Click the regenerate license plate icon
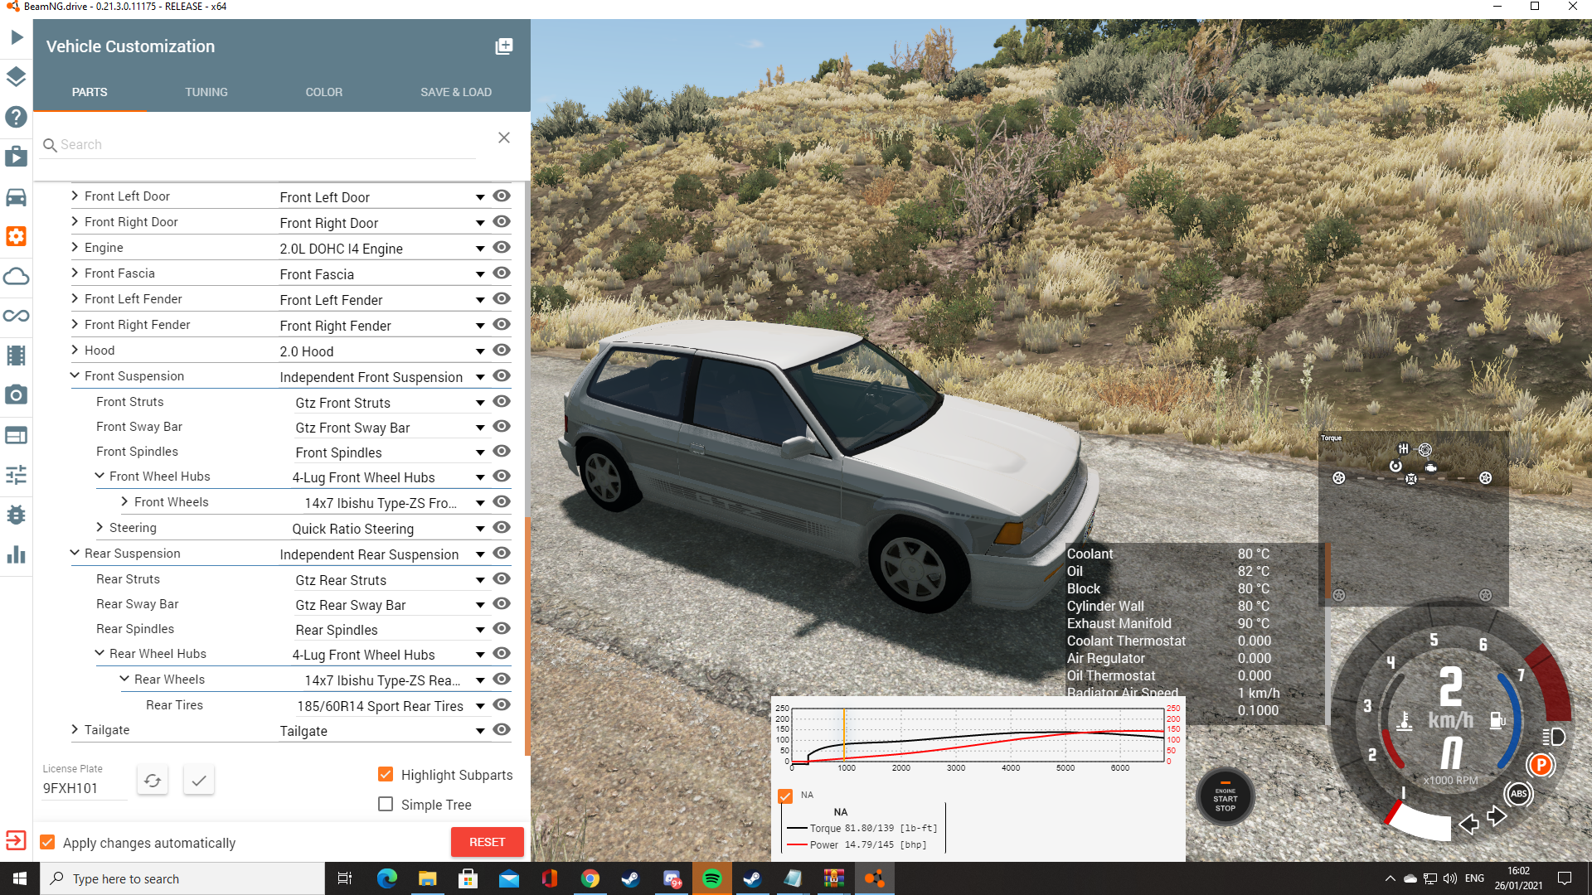The image size is (1592, 895). point(153,781)
